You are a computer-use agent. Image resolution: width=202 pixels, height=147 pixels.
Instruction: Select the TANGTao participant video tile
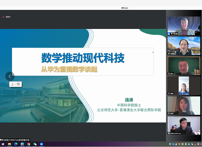pyautogui.click(x=184, y=125)
